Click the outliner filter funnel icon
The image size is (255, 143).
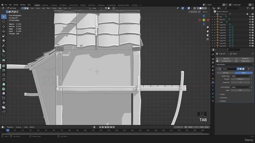tap(247, 8)
